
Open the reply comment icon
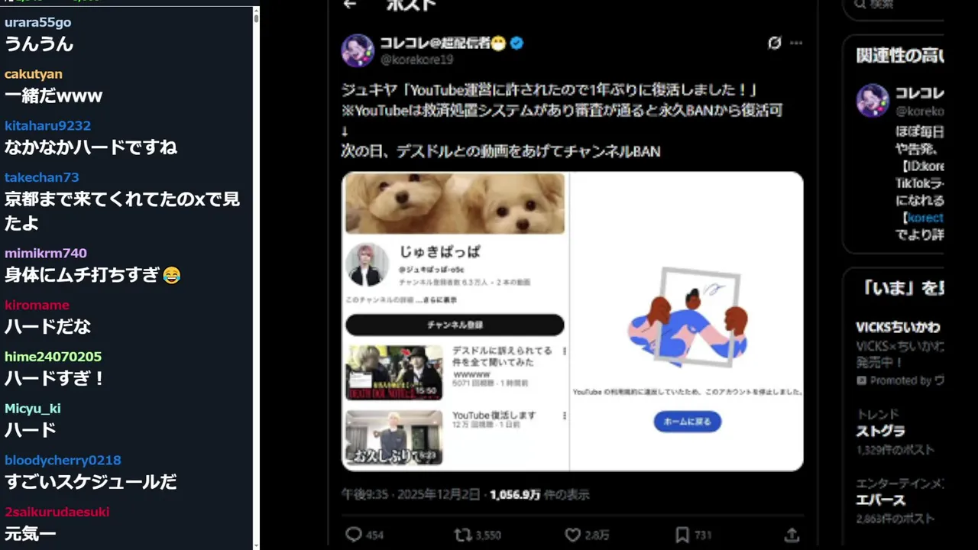point(353,535)
